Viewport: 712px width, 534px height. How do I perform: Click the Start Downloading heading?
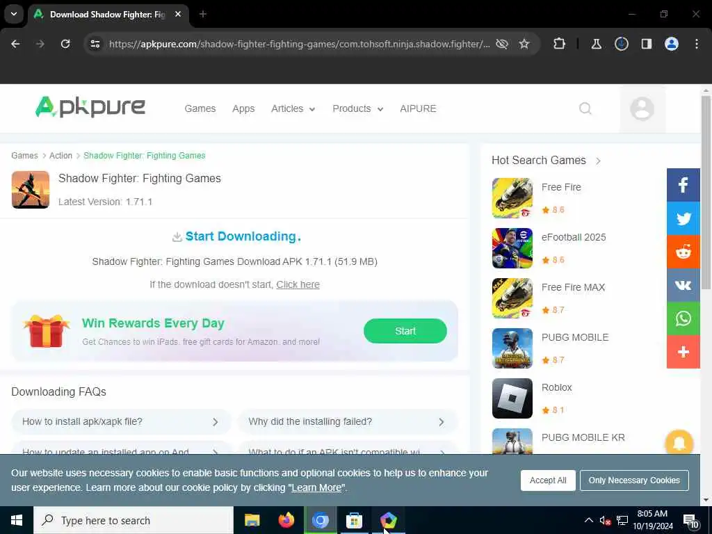pyautogui.click(x=243, y=236)
